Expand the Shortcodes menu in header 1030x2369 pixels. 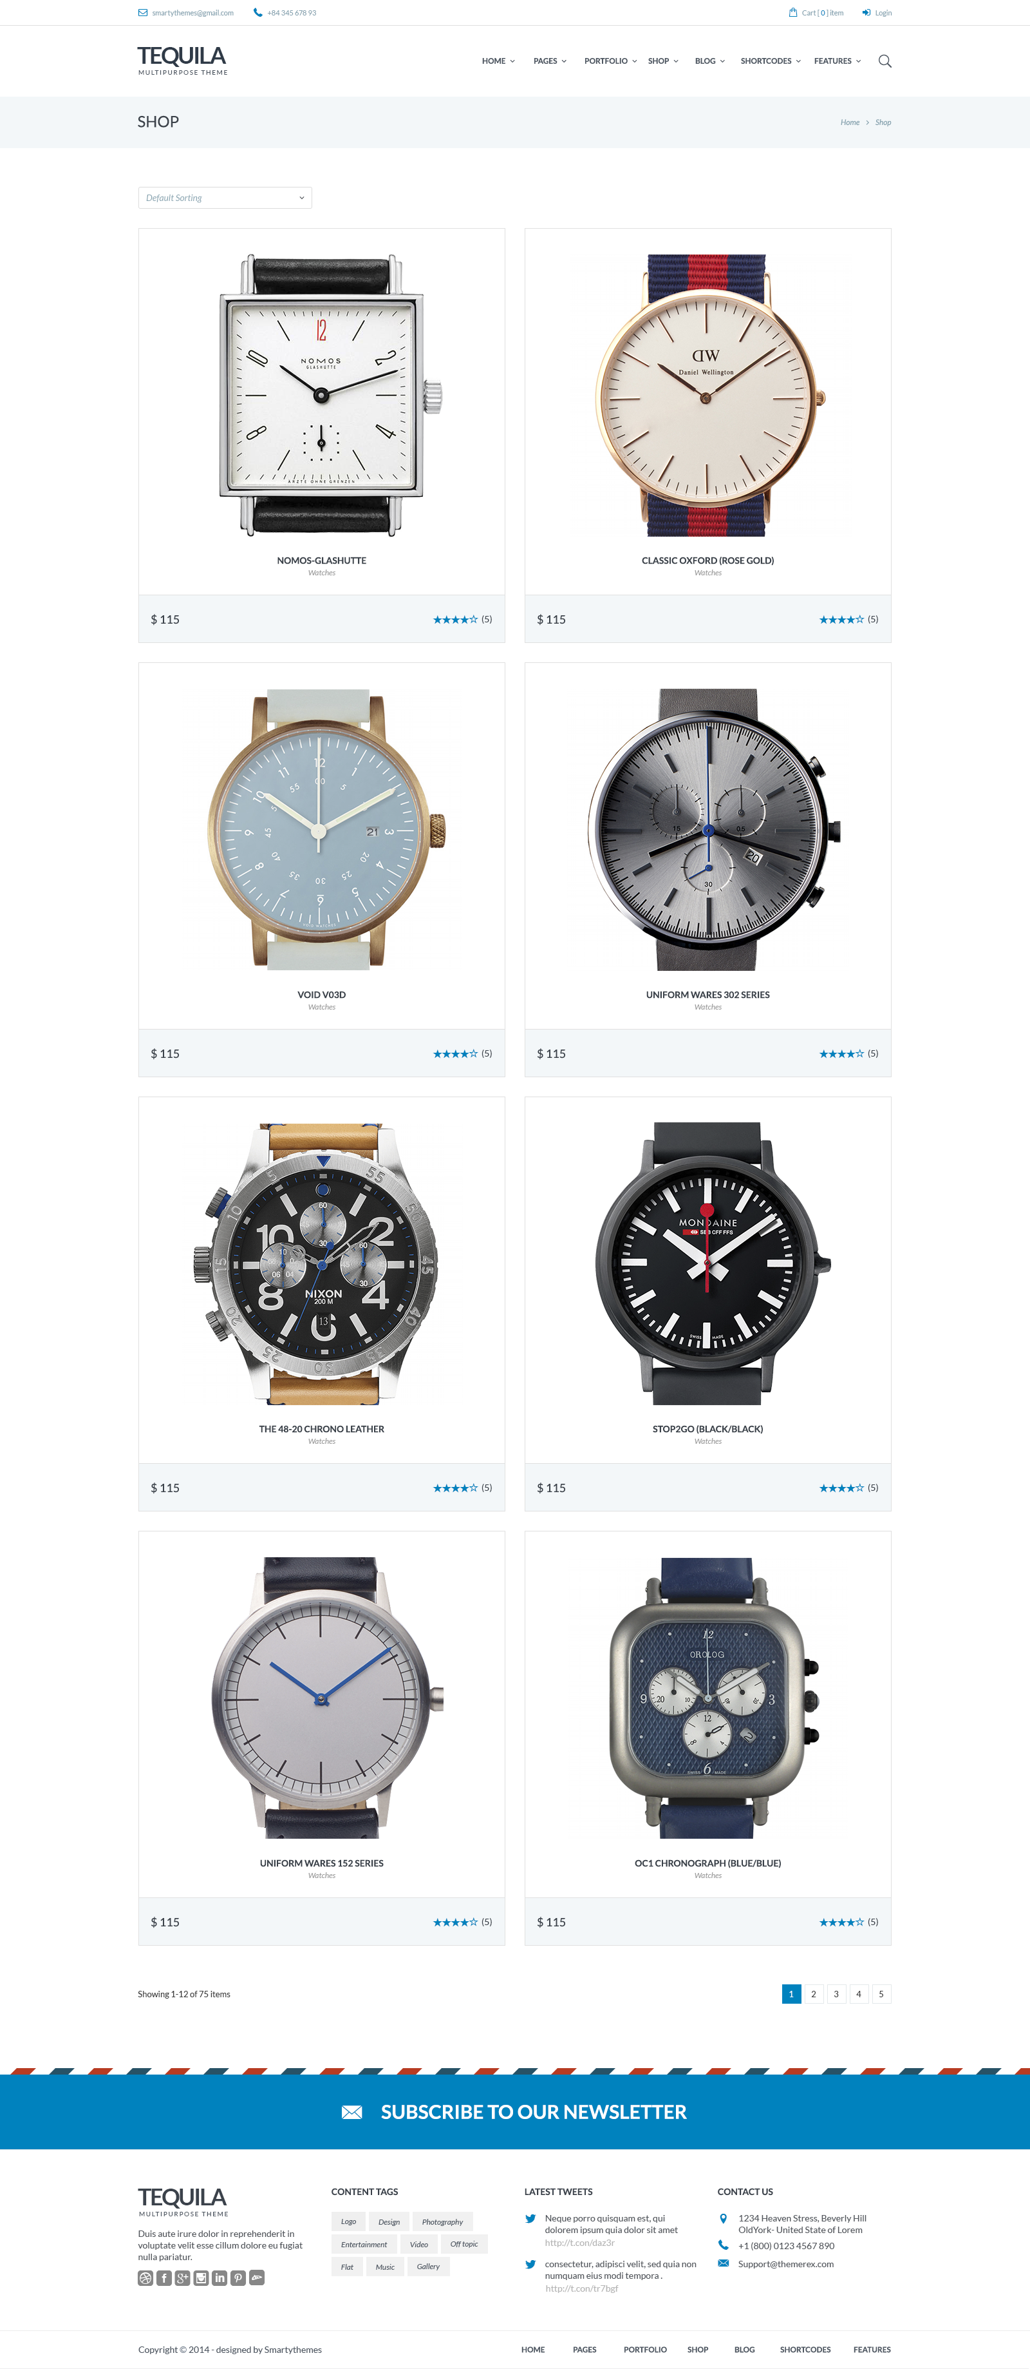pos(770,61)
